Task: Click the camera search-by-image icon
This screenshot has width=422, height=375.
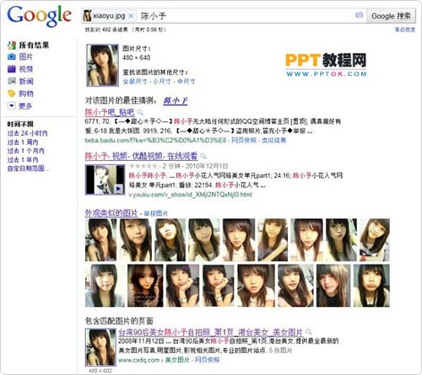Action: [x=359, y=15]
